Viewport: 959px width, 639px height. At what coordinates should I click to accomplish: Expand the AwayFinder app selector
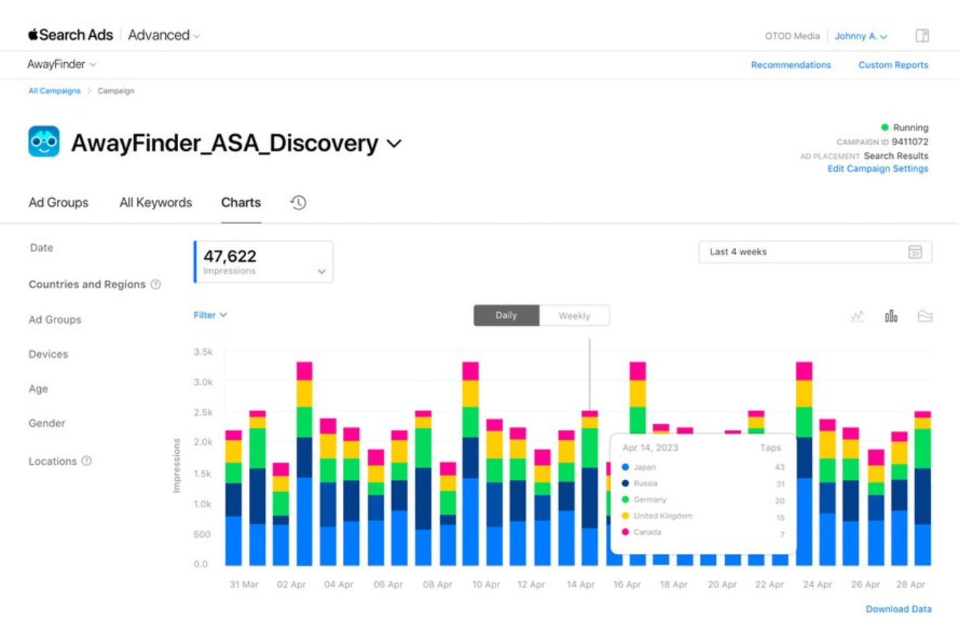point(62,64)
